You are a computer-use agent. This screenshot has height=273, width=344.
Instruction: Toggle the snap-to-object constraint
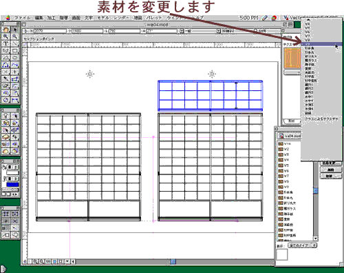(14, 214)
